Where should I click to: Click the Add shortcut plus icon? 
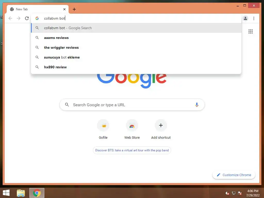(x=161, y=126)
